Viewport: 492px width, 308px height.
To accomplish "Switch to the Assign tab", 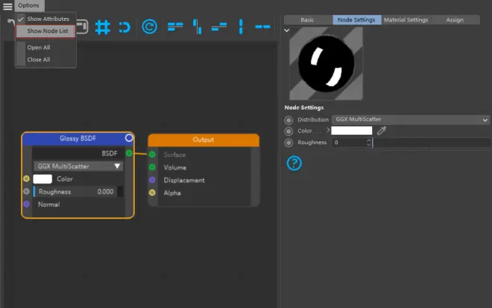I will (x=455, y=20).
